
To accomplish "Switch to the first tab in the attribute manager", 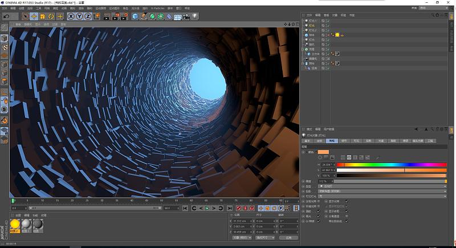I will [x=308, y=140].
